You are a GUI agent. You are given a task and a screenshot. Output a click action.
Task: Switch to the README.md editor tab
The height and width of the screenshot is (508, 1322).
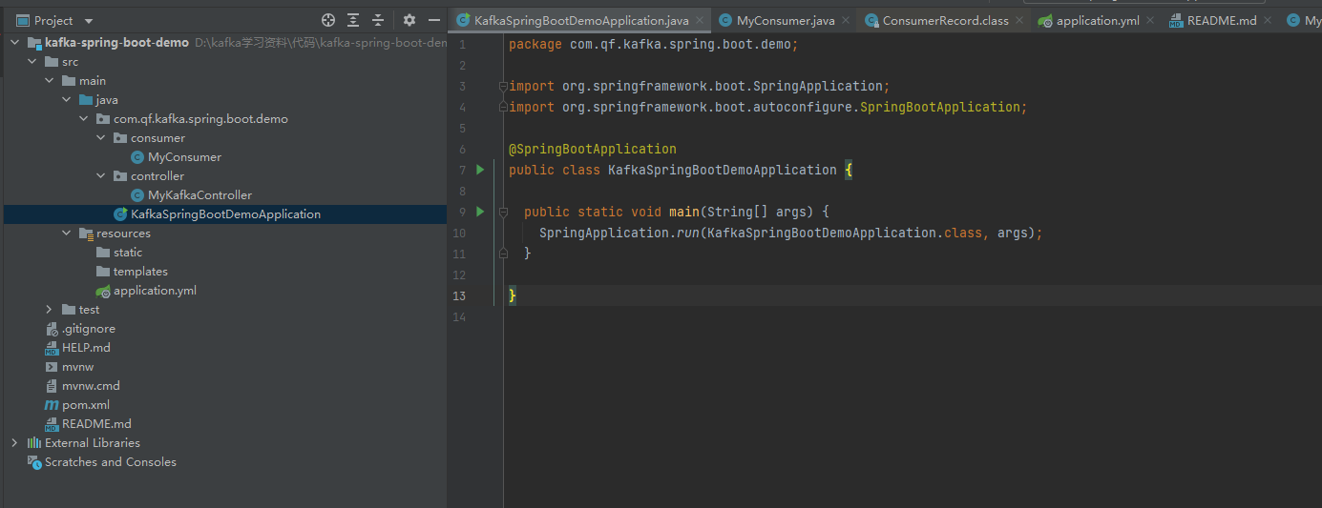(x=1222, y=20)
